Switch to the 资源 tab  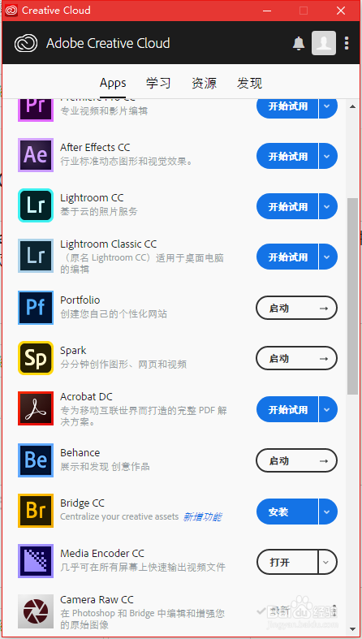point(204,83)
